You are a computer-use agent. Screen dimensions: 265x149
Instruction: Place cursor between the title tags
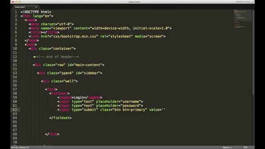(x=43, y=32)
